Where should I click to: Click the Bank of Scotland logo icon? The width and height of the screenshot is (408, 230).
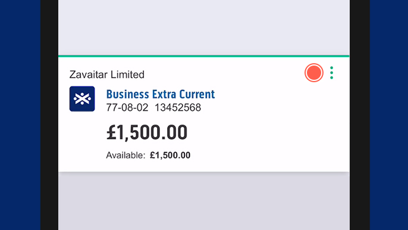point(82,99)
